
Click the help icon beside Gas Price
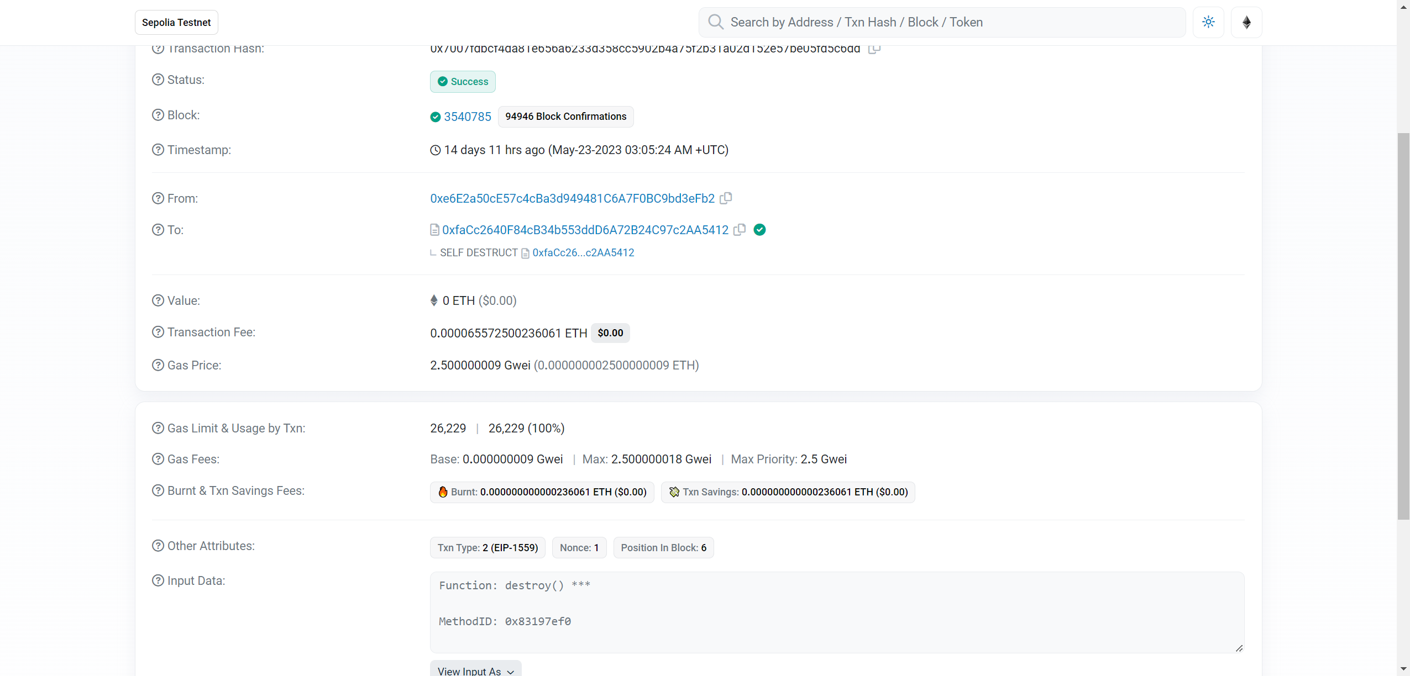[158, 365]
